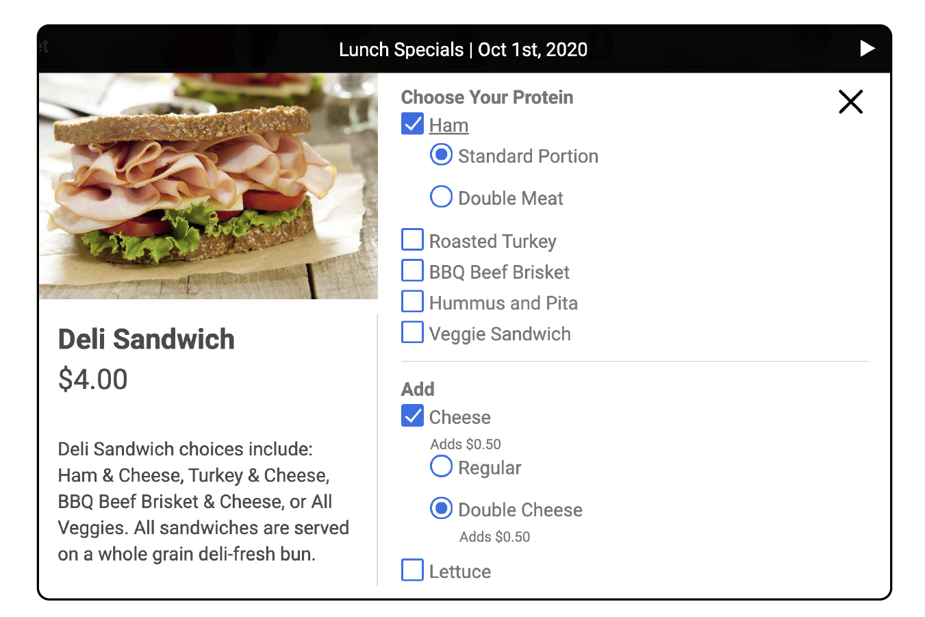Uncheck the Ham protein checkbox

click(x=412, y=124)
